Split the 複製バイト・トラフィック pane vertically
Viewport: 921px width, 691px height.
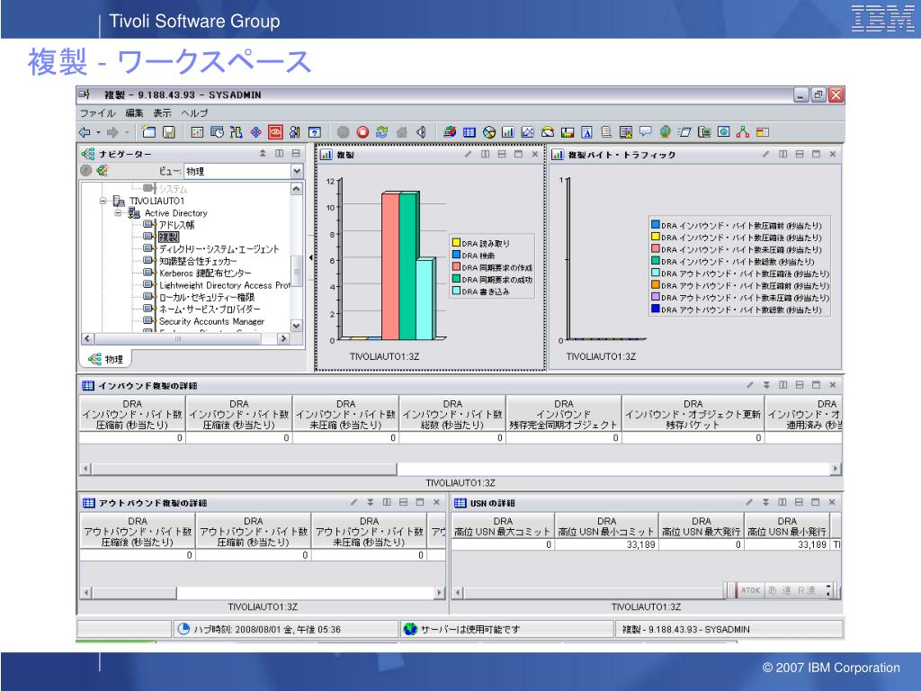point(783,154)
